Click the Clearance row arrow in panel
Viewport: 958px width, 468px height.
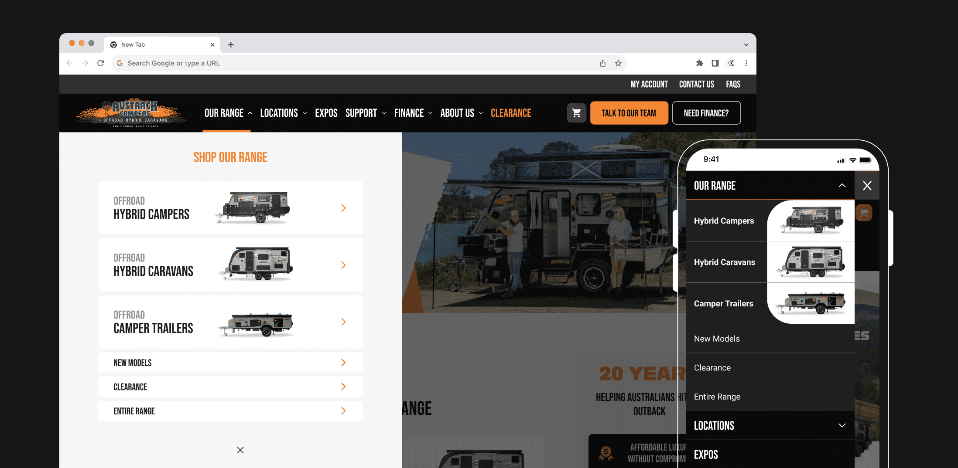pos(343,387)
